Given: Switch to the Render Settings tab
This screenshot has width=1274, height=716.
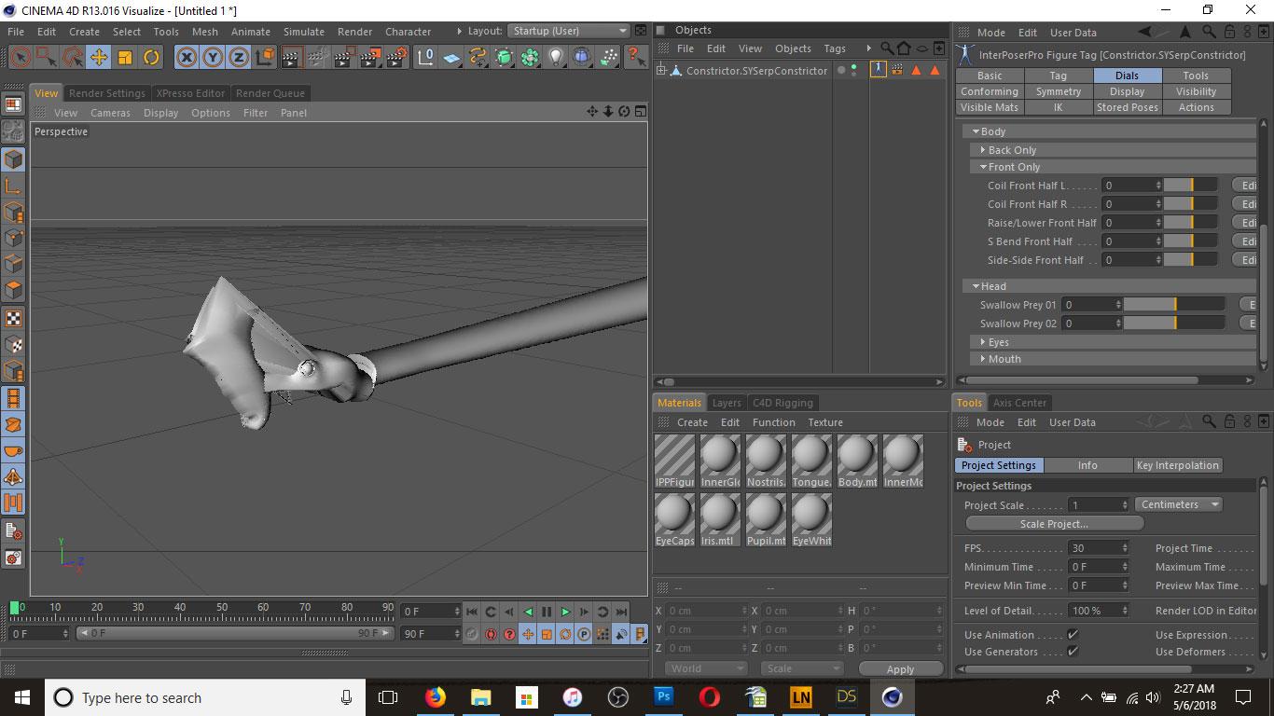Looking at the screenshot, I should coord(107,93).
